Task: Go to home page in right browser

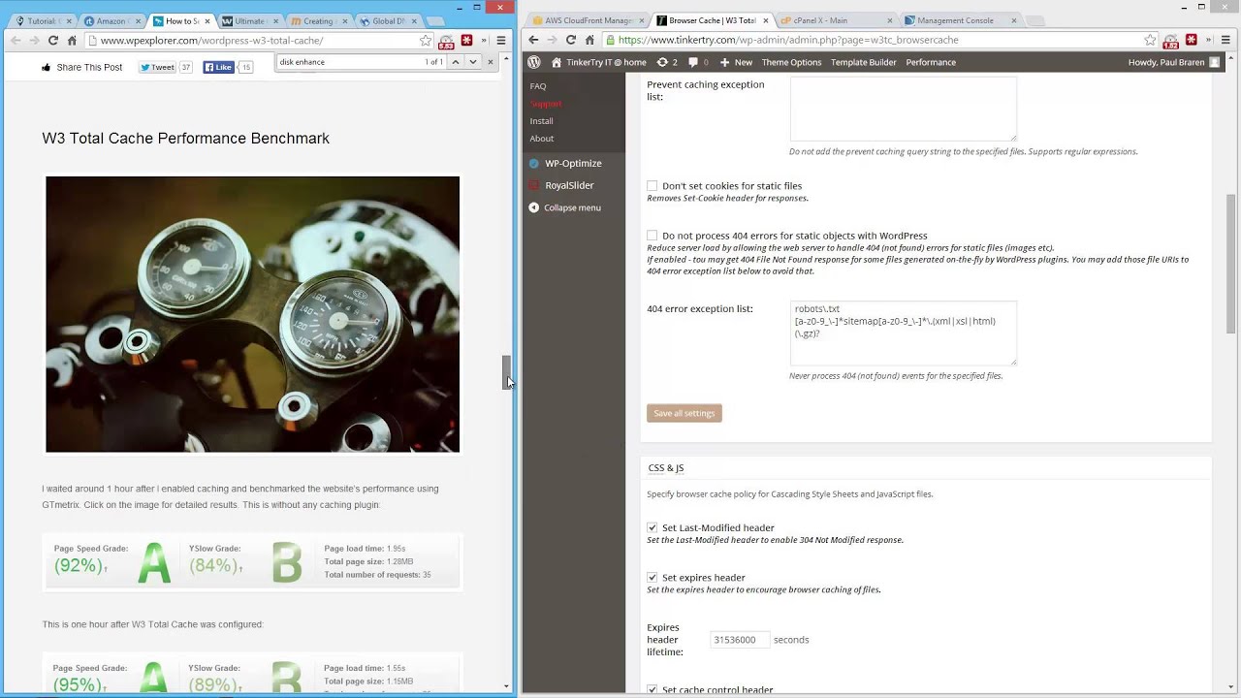Action: [589, 41]
